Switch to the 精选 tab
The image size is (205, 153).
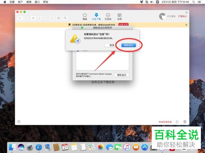tap(85, 17)
